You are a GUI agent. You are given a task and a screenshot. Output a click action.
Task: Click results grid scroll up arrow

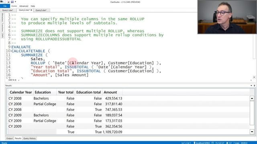tap(252, 98)
